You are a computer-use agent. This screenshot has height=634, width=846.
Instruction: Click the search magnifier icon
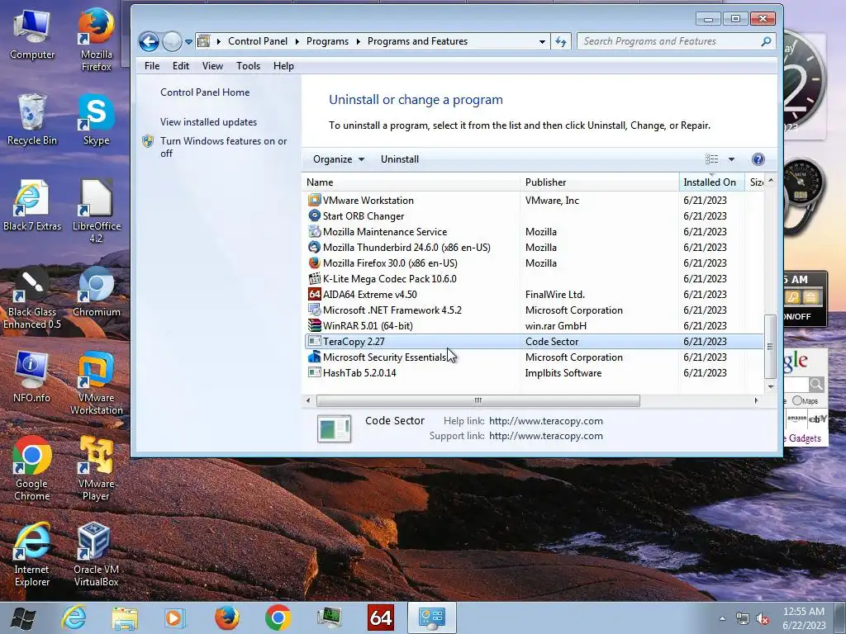pyautogui.click(x=766, y=41)
